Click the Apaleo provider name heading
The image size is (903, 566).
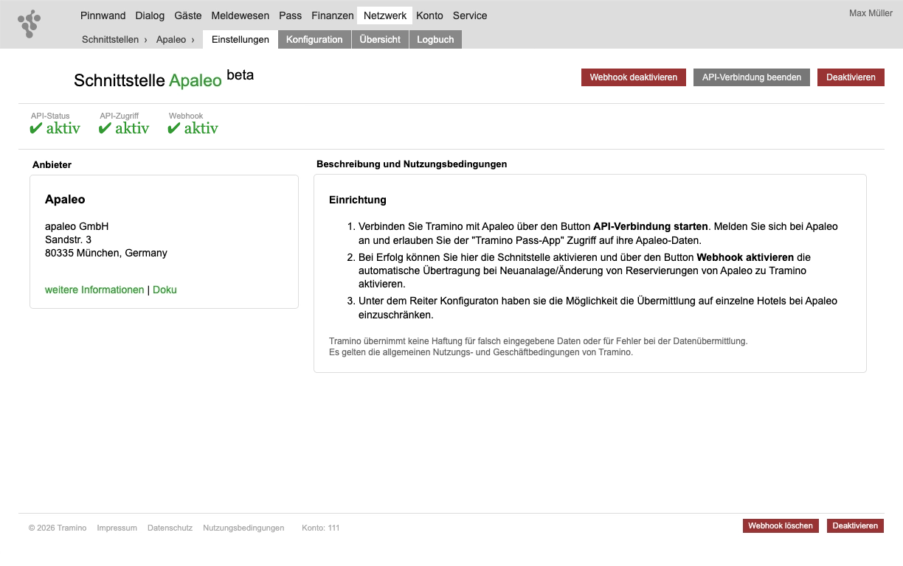click(x=65, y=200)
